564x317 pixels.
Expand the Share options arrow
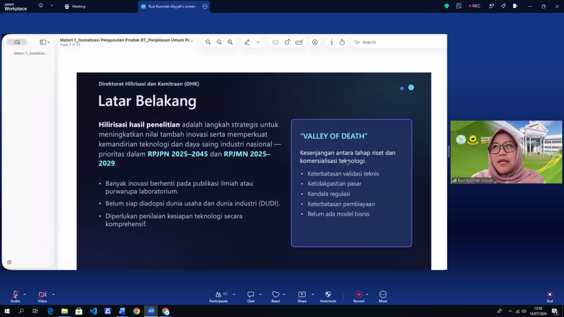point(312,294)
